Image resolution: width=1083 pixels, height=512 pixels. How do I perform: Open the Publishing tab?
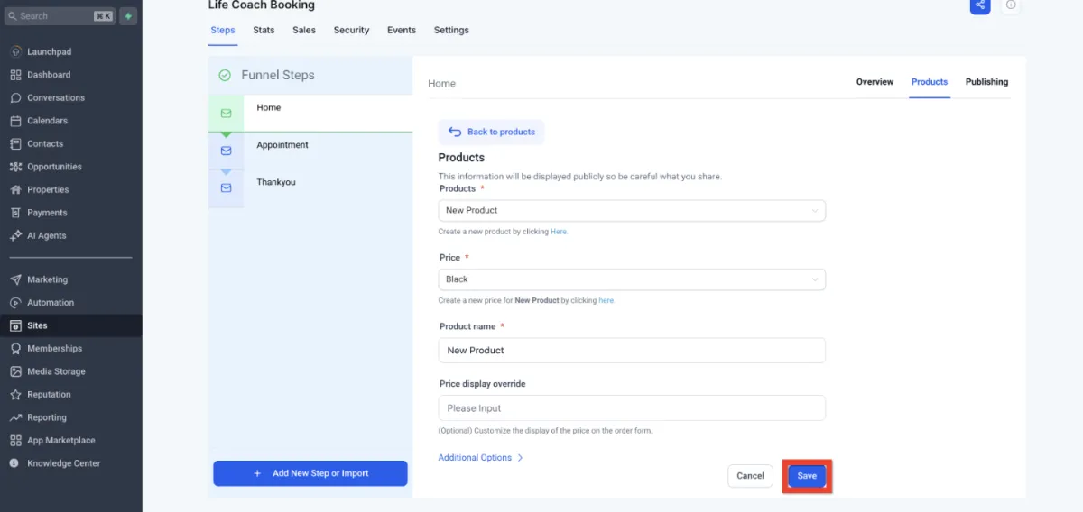pyautogui.click(x=986, y=82)
